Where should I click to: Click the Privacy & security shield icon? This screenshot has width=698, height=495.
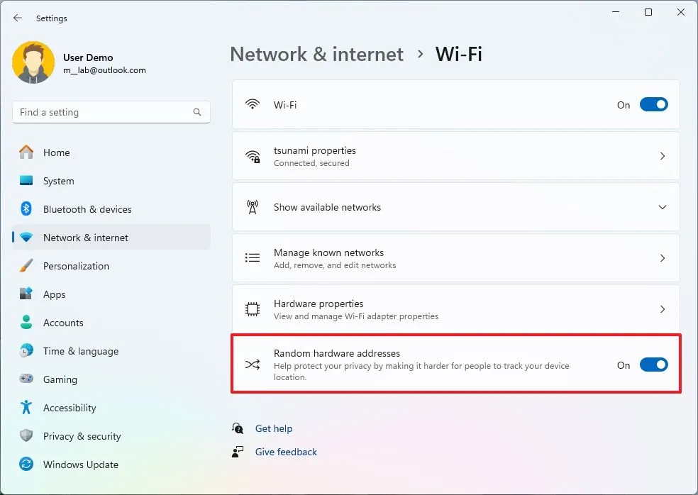pos(26,436)
